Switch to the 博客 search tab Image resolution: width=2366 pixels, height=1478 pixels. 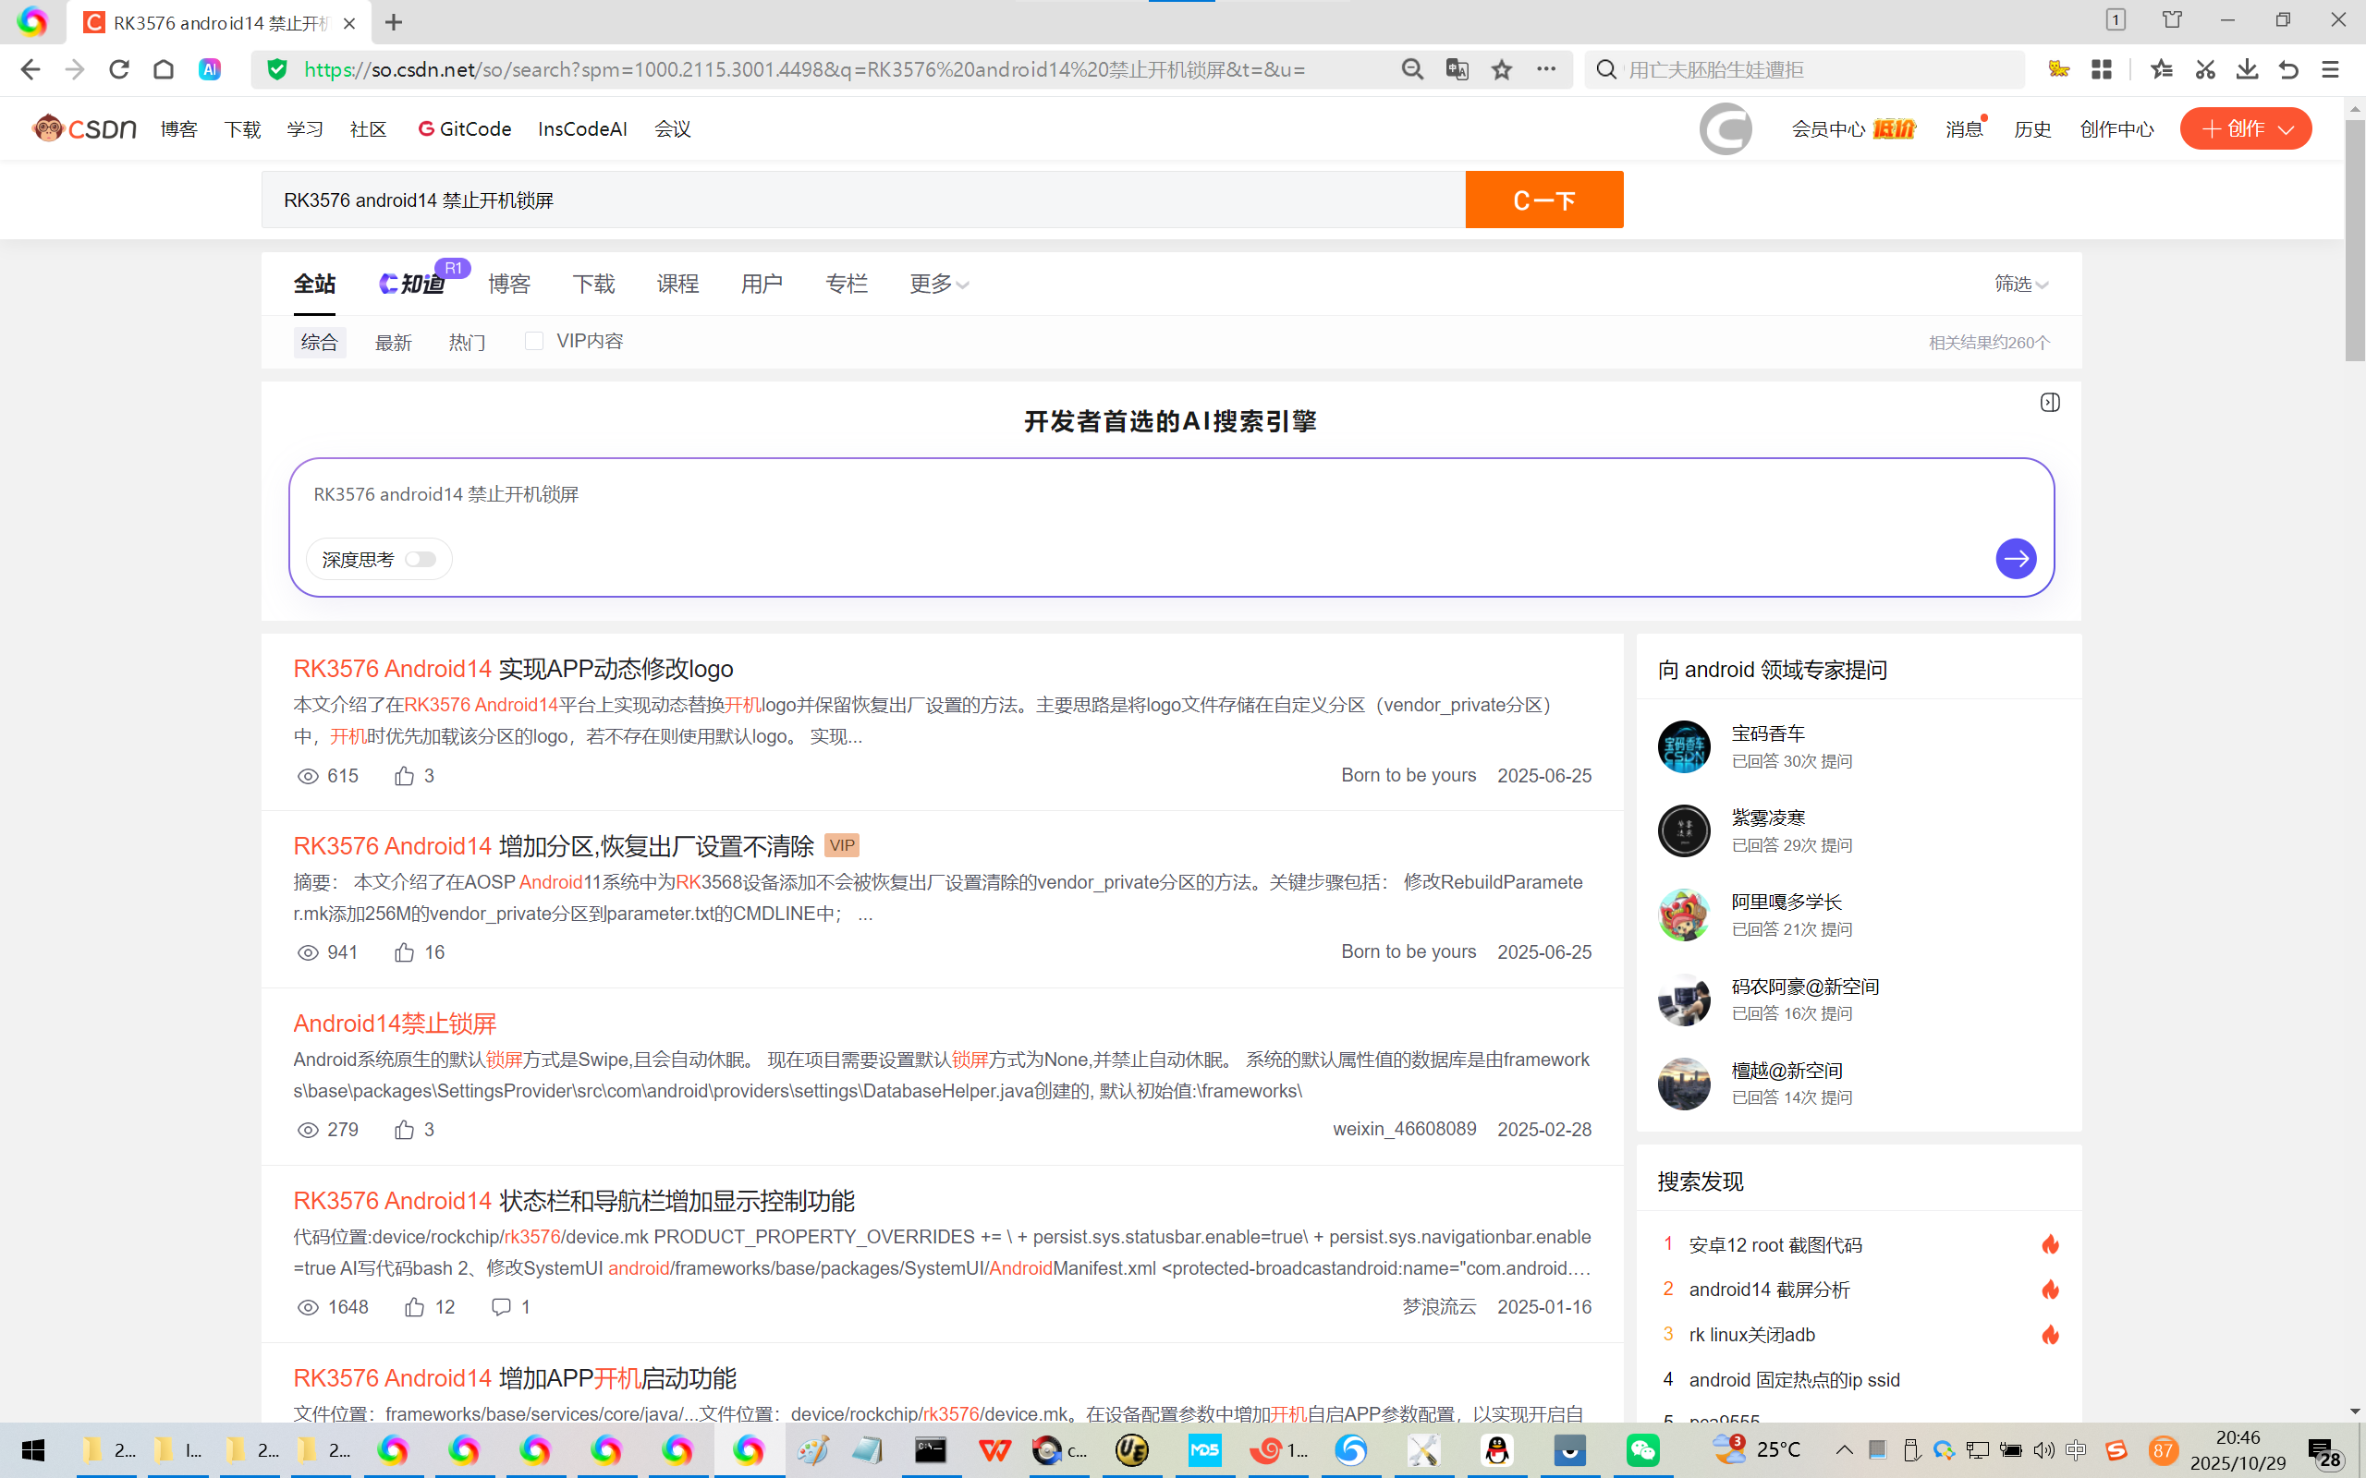(508, 285)
